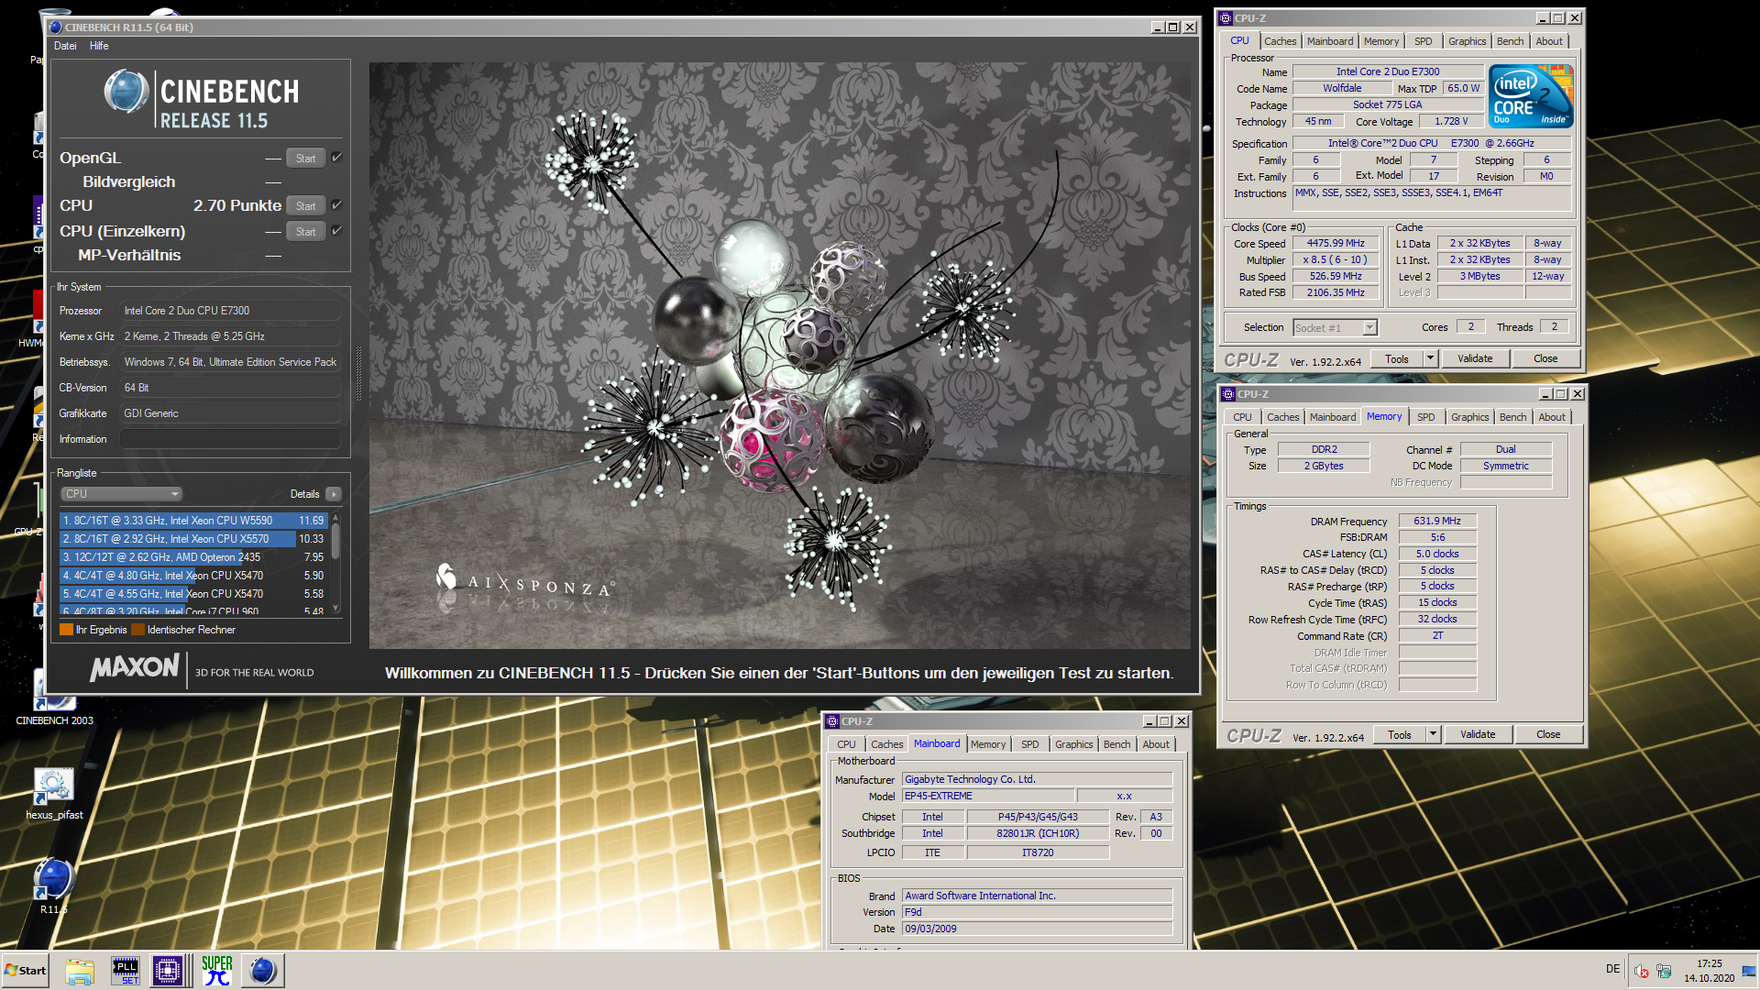1760x990 pixels.
Task: Click Tools button in top CPU-Z window
Action: coord(1396,359)
